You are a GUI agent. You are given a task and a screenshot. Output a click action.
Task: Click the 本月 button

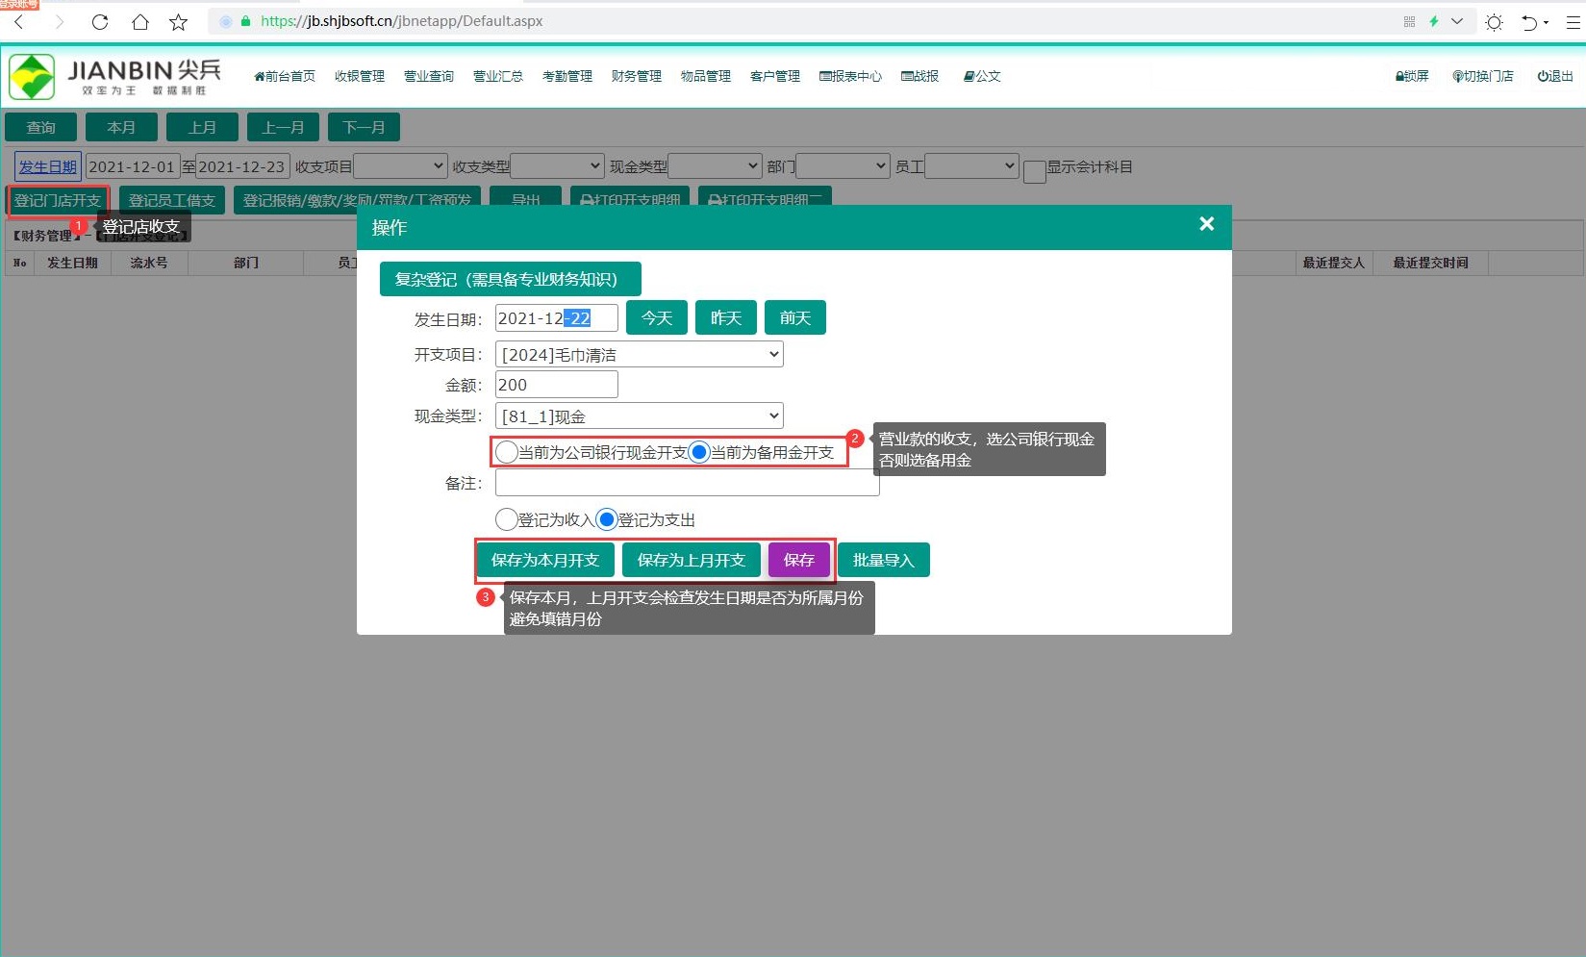tap(121, 127)
